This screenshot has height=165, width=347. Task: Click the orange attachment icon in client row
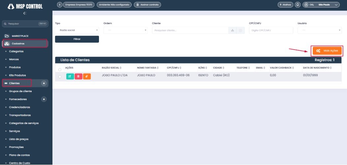87,76
